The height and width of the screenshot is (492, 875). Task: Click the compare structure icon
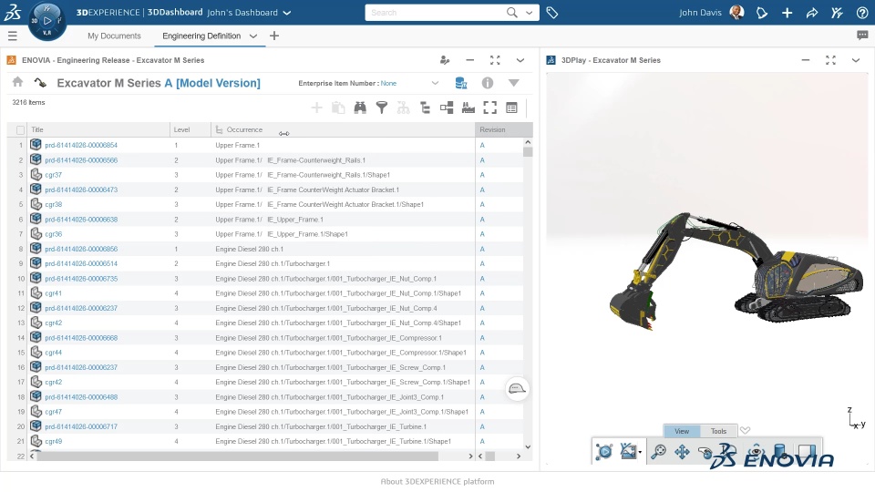[447, 108]
